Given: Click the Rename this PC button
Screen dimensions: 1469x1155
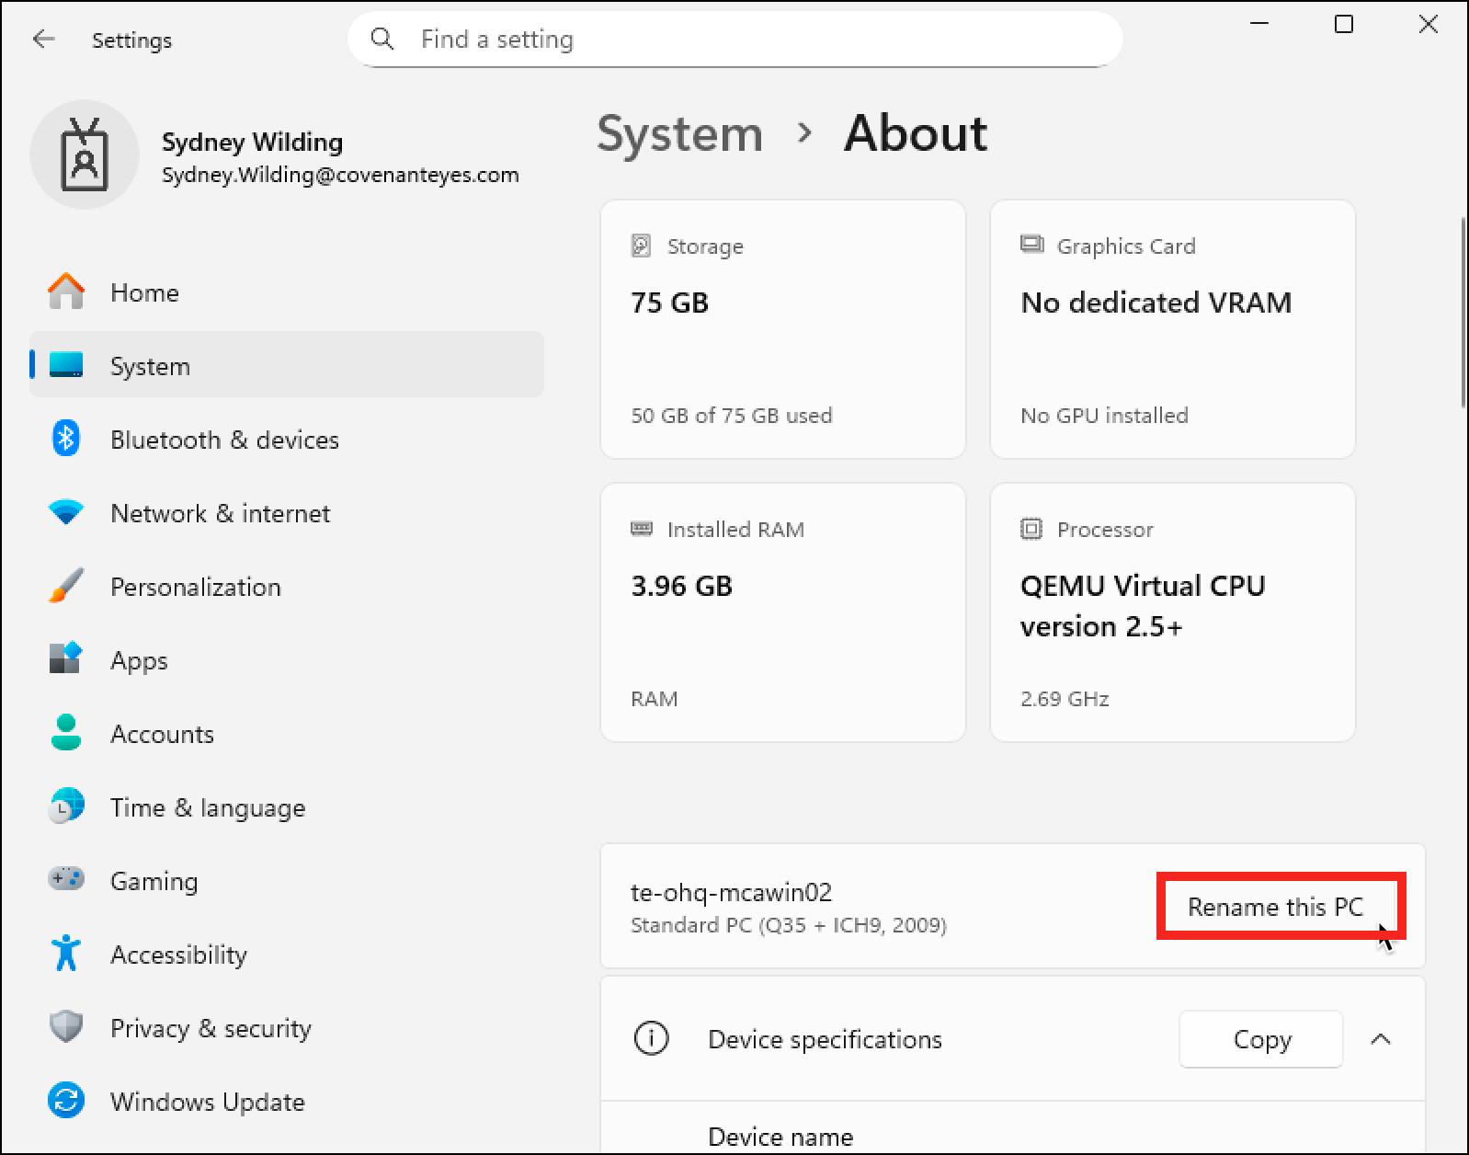Looking at the screenshot, I should 1275,907.
